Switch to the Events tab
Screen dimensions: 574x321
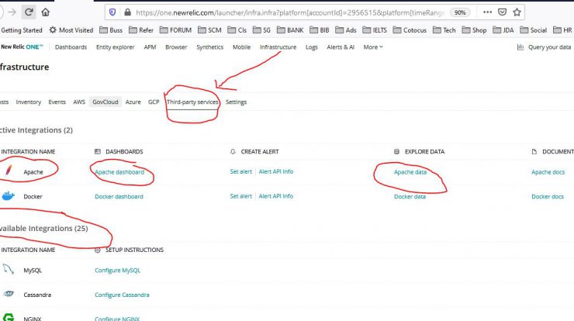pyautogui.click(x=57, y=102)
